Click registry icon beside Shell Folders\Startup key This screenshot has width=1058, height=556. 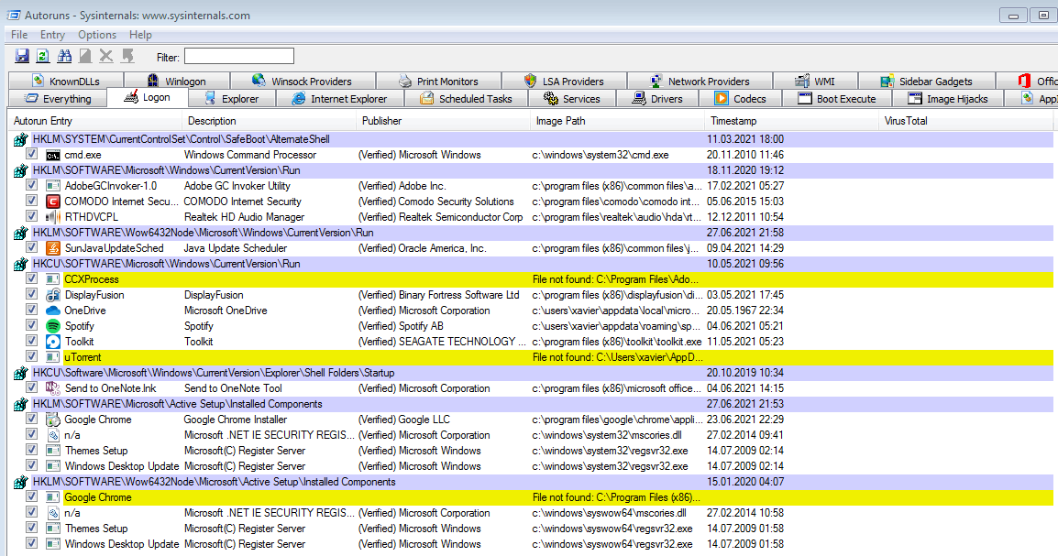21,373
